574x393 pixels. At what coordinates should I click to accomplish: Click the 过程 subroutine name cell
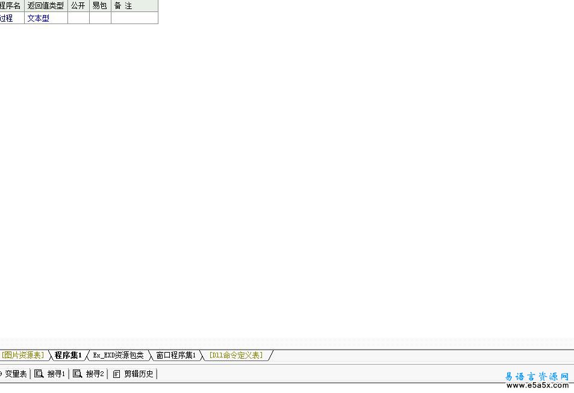click(x=11, y=18)
